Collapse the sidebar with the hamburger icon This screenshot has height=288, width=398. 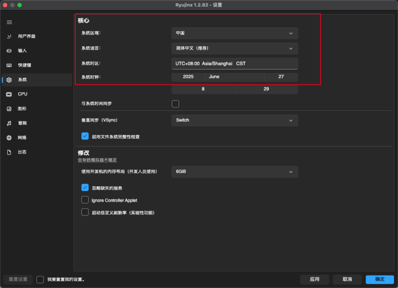[10, 23]
